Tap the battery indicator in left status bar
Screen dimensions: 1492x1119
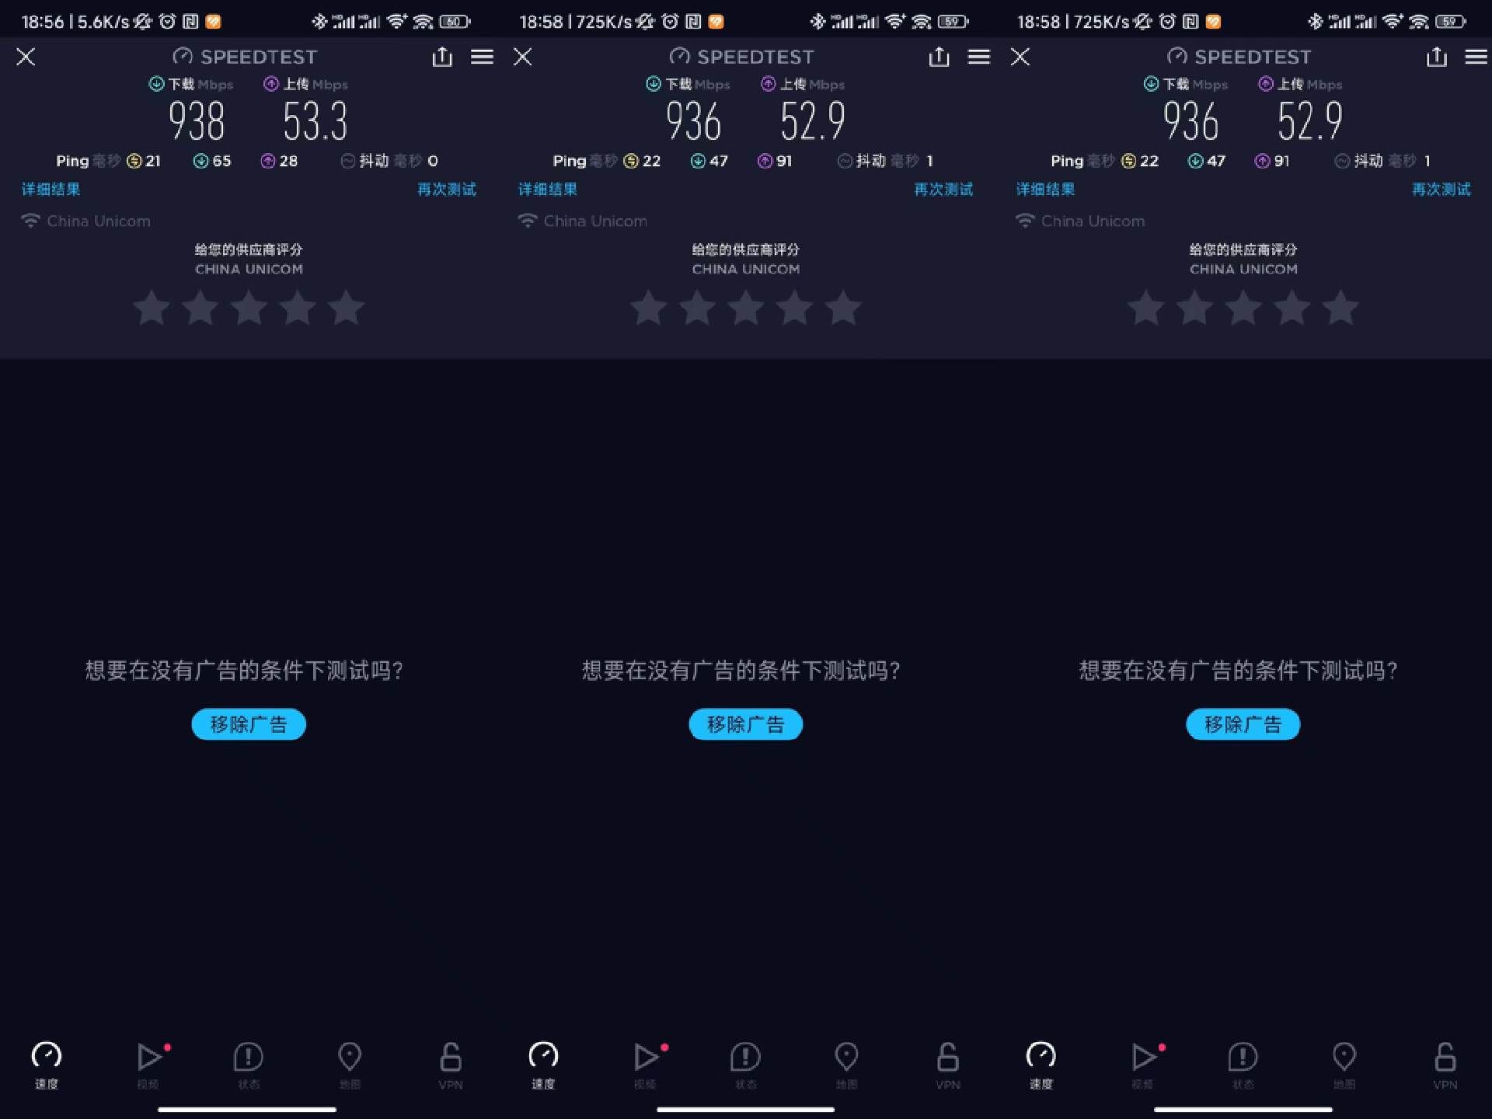(x=455, y=22)
